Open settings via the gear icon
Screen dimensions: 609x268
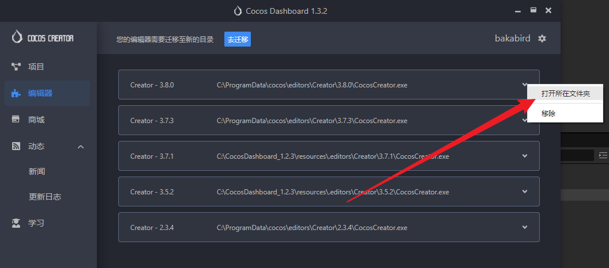pyautogui.click(x=542, y=39)
